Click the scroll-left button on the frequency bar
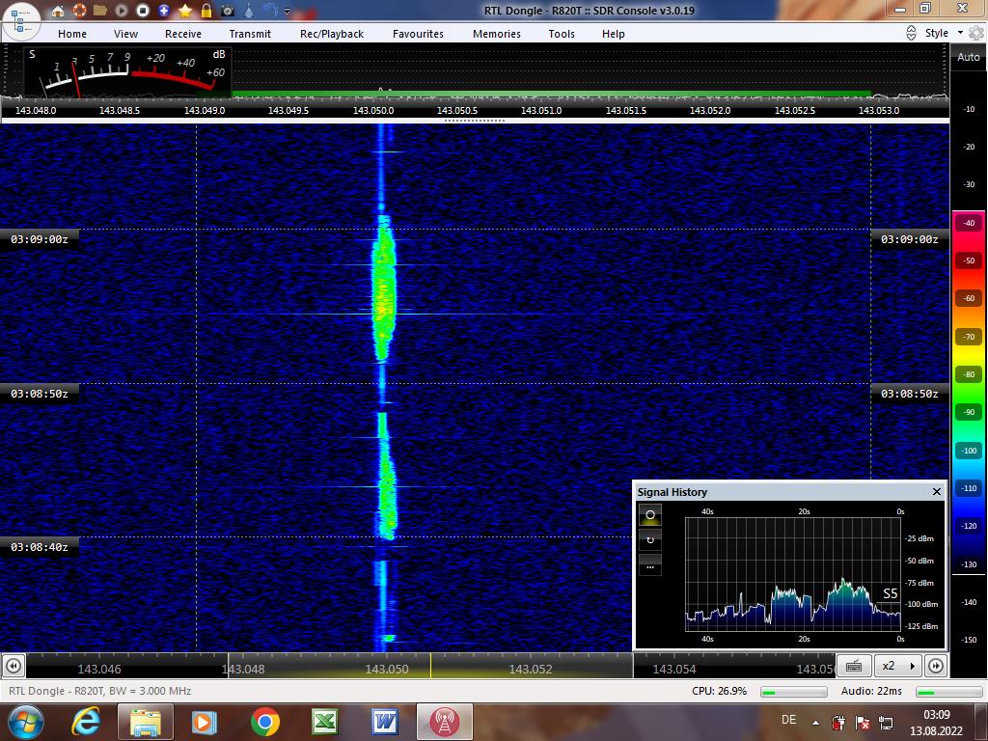988x741 pixels. pos(14,666)
